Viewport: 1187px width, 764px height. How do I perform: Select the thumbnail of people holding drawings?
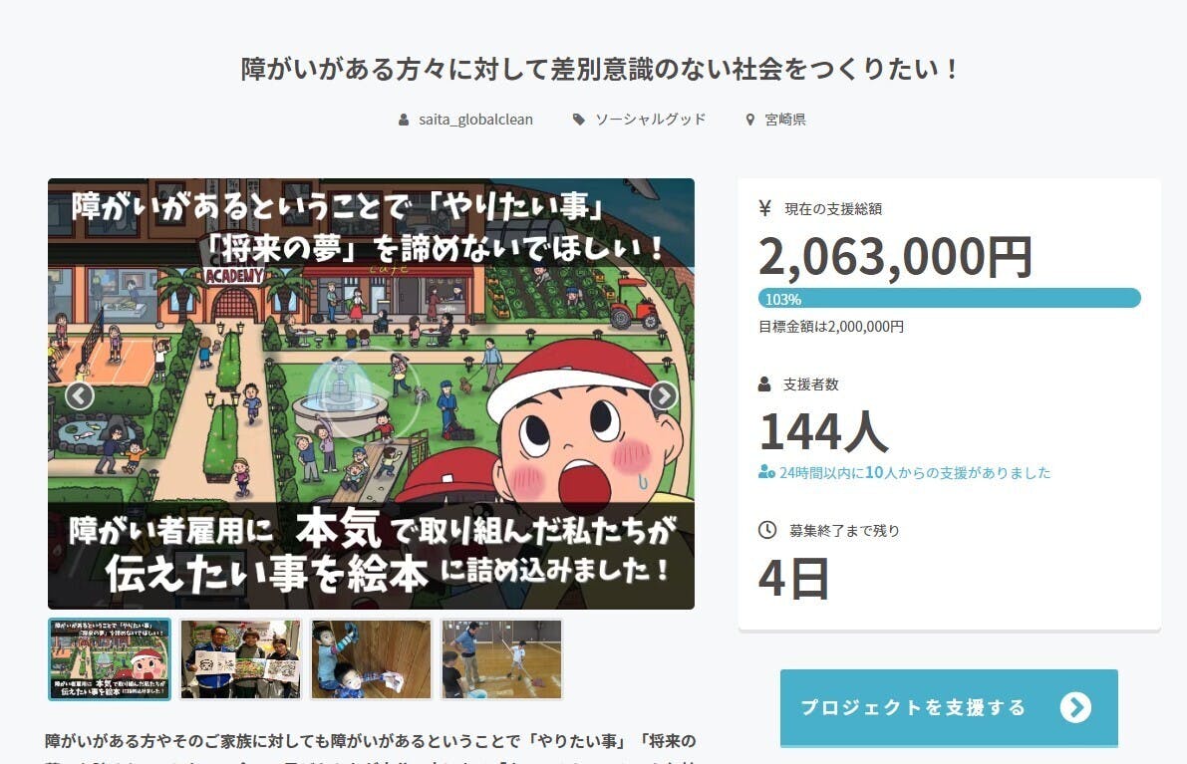240,658
